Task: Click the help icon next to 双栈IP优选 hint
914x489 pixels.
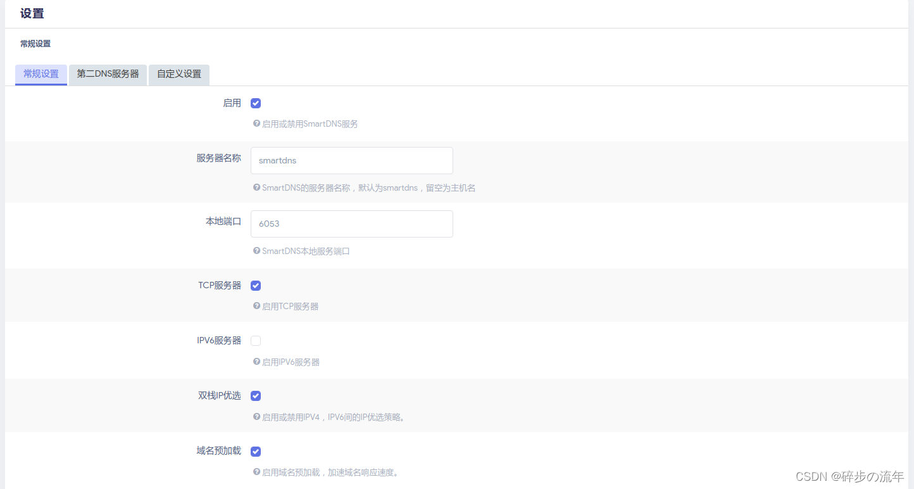Action: tap(256, 417)
